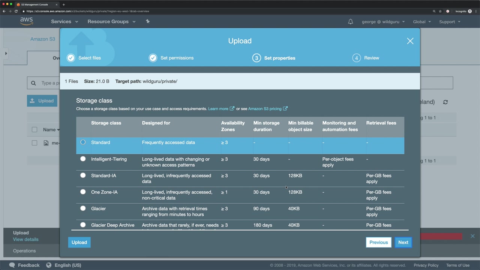Click the Select files checkmark step icon
This screenshot has width=480, height=270.
click(71, 58)
